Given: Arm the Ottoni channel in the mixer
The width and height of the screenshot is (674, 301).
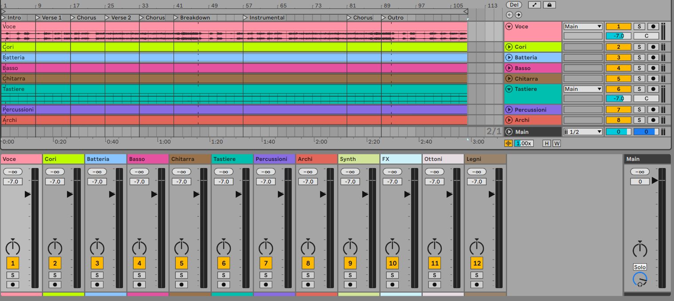Looking at the screenshot, I should (435, 285).
